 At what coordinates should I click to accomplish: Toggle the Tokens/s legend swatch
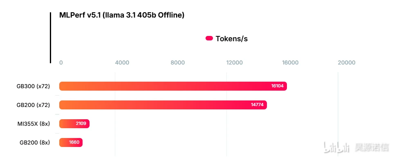(209, 38)
